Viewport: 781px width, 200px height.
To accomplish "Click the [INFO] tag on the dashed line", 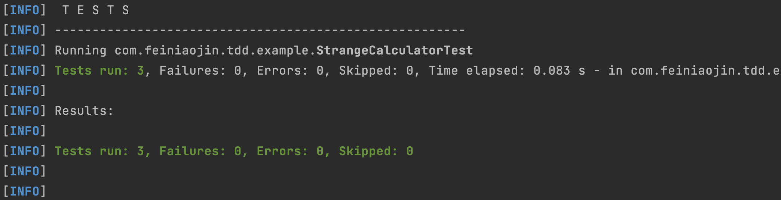I will tap(24, 30).
